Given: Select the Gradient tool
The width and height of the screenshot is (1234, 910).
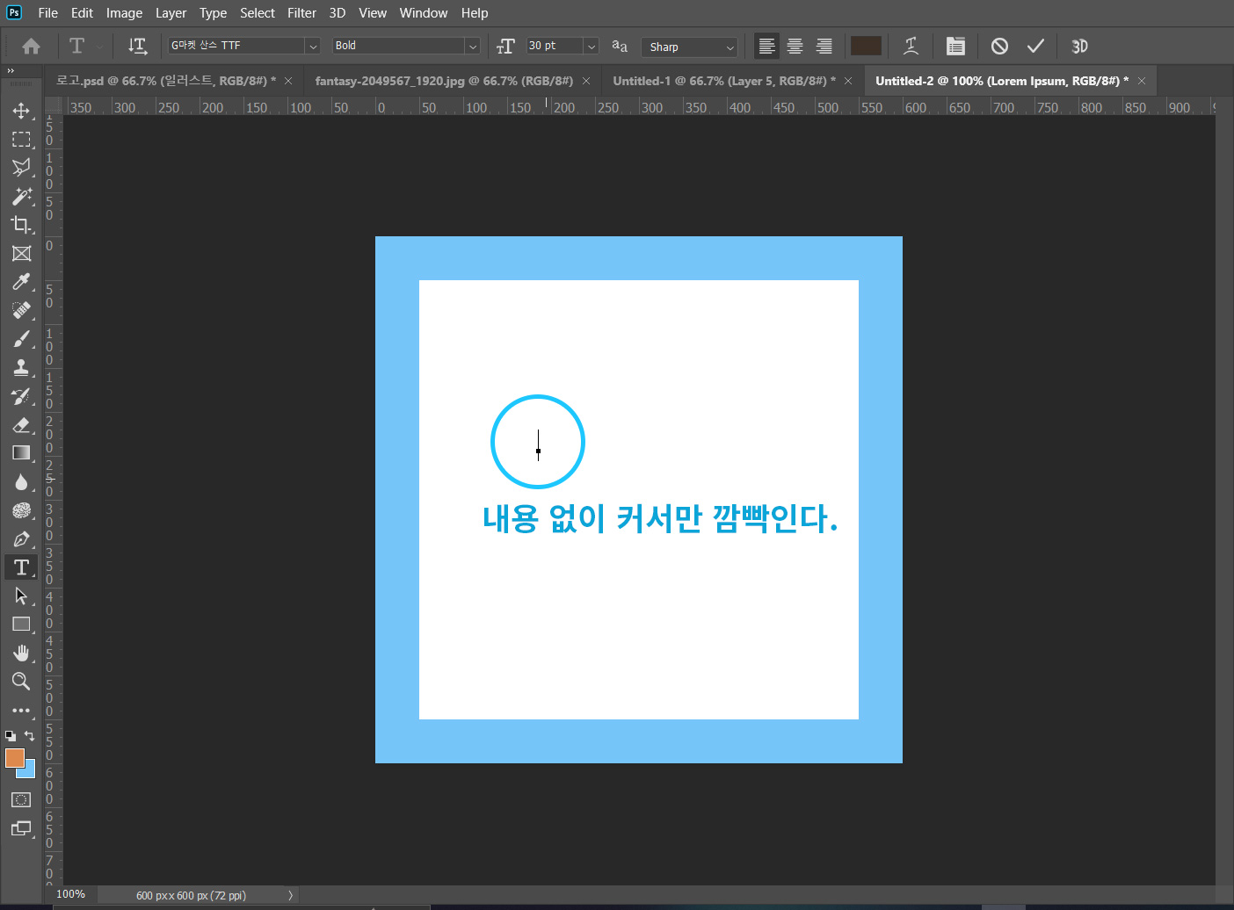Looking at the screenshot, I should [21, 453].
